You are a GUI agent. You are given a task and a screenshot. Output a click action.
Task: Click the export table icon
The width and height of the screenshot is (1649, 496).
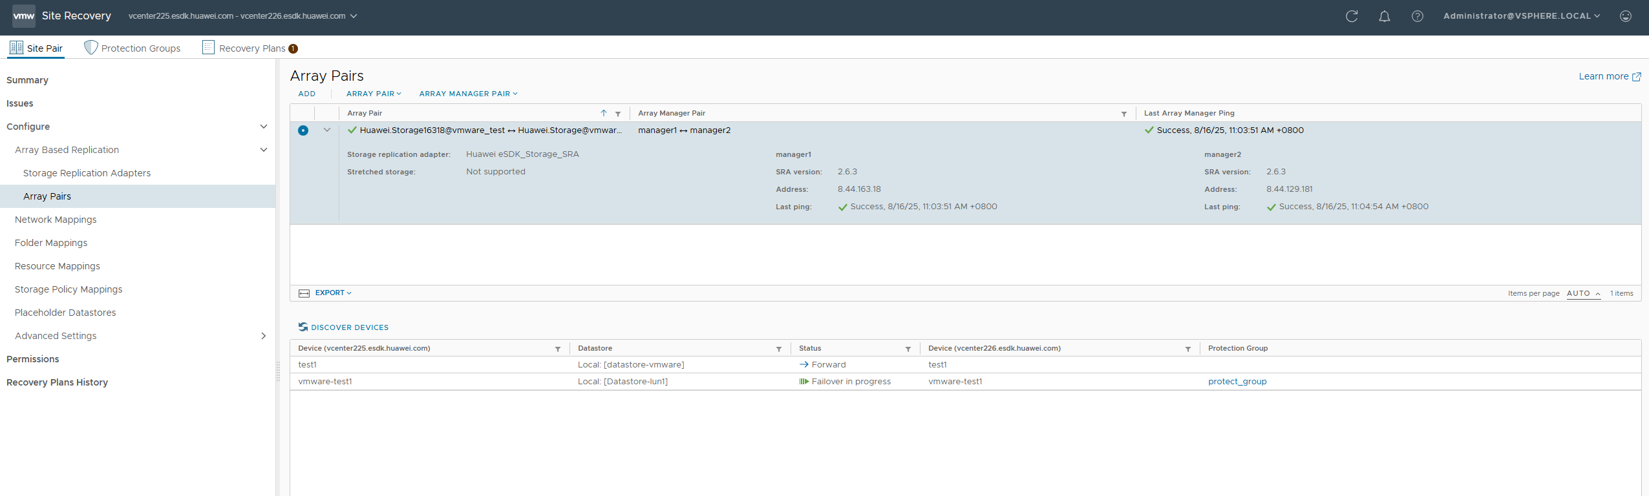304,293
